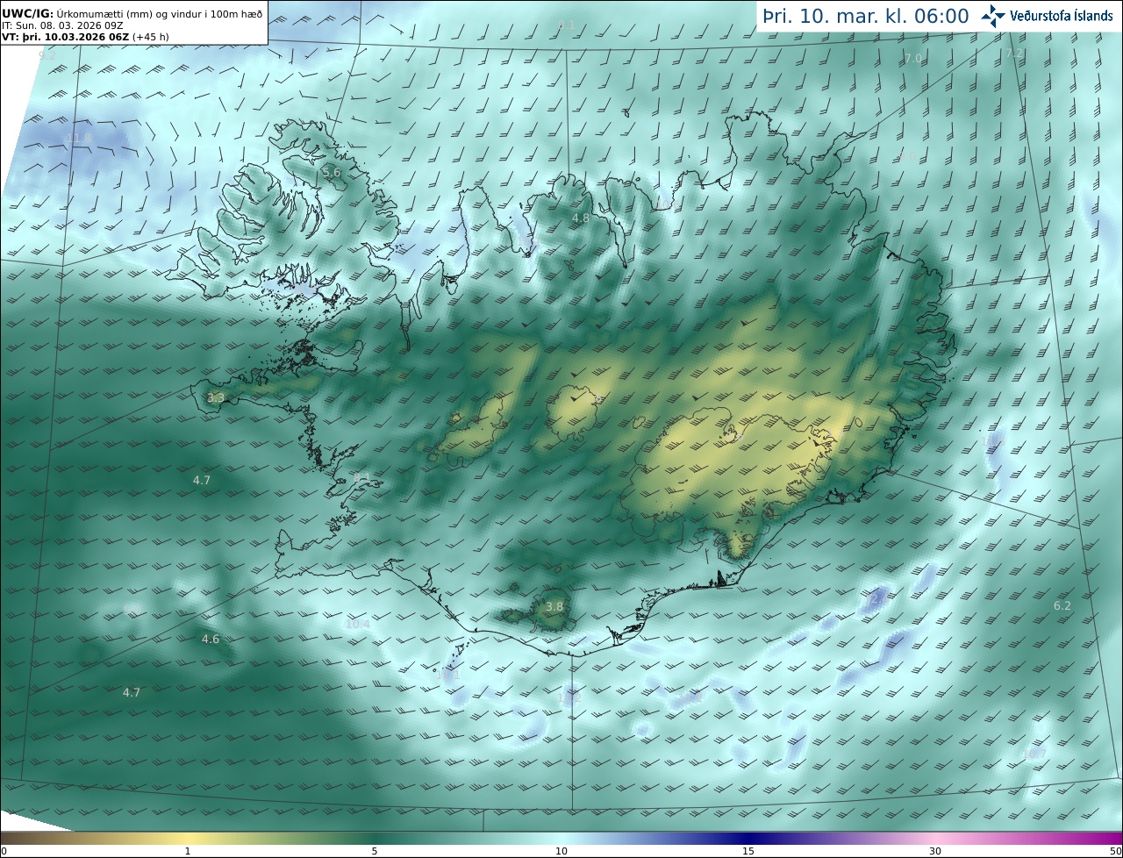Click the 4.8 value in north Iceland

[x=581, y=218]
